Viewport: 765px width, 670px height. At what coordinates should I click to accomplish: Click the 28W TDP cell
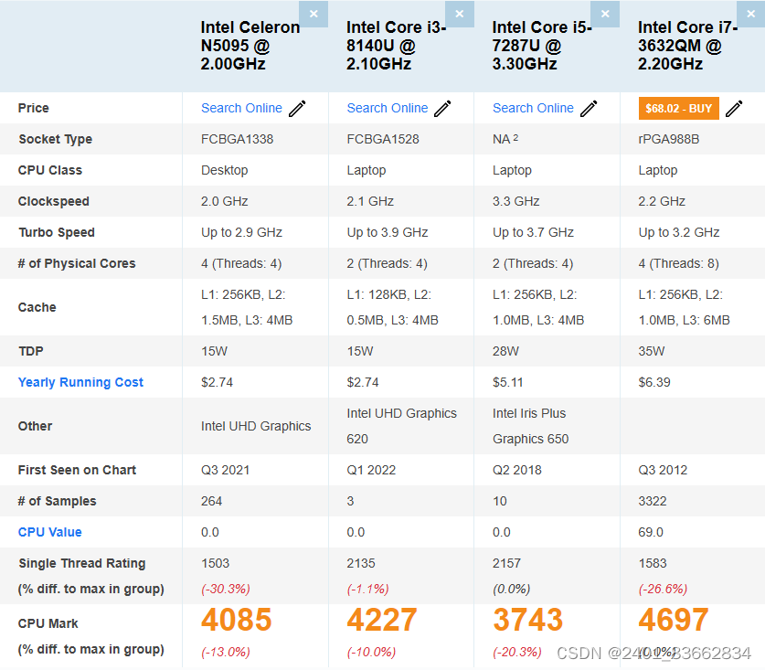click(x=506, y=351)
